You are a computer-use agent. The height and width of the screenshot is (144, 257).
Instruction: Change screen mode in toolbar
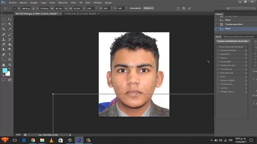click(x=10, y=80)
